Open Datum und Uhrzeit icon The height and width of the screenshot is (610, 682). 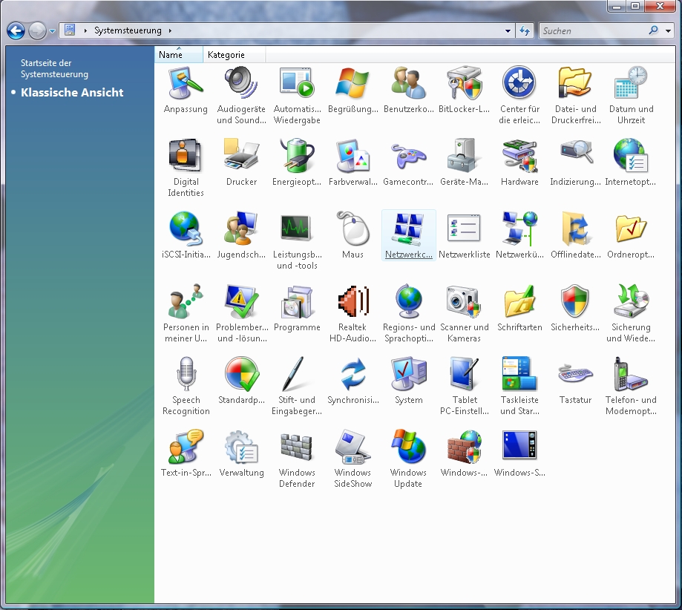pos(631,82)
